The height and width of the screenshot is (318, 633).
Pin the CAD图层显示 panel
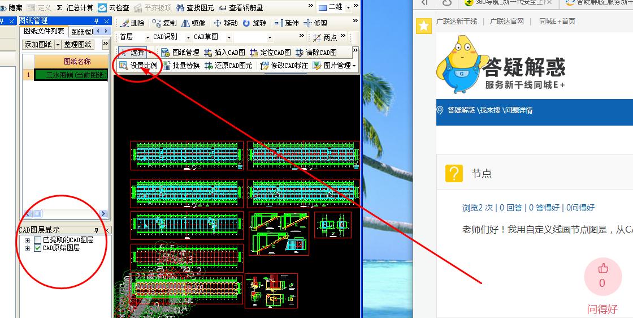(x=96, y=230)
